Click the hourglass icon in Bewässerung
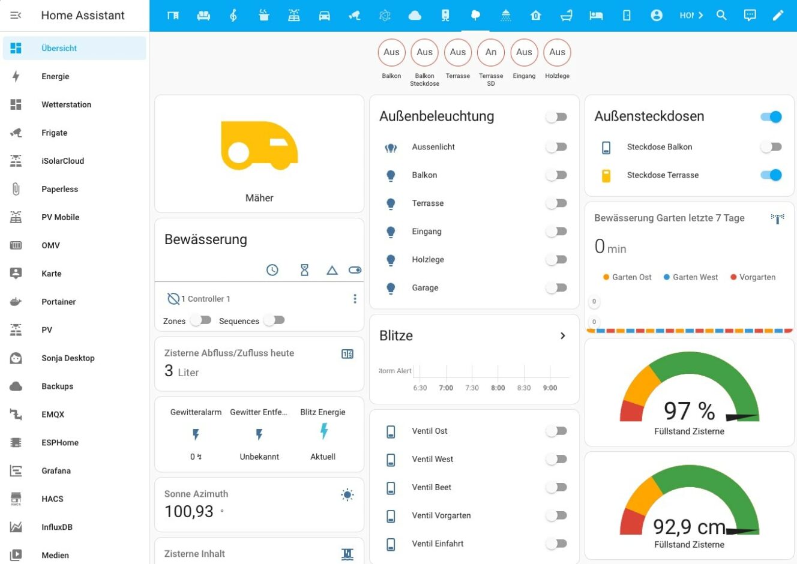 pos(304,270)
